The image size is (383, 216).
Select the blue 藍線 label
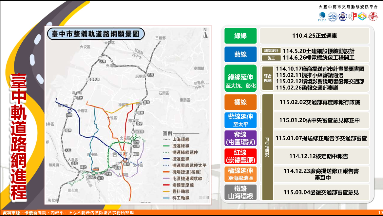[240, 54]
